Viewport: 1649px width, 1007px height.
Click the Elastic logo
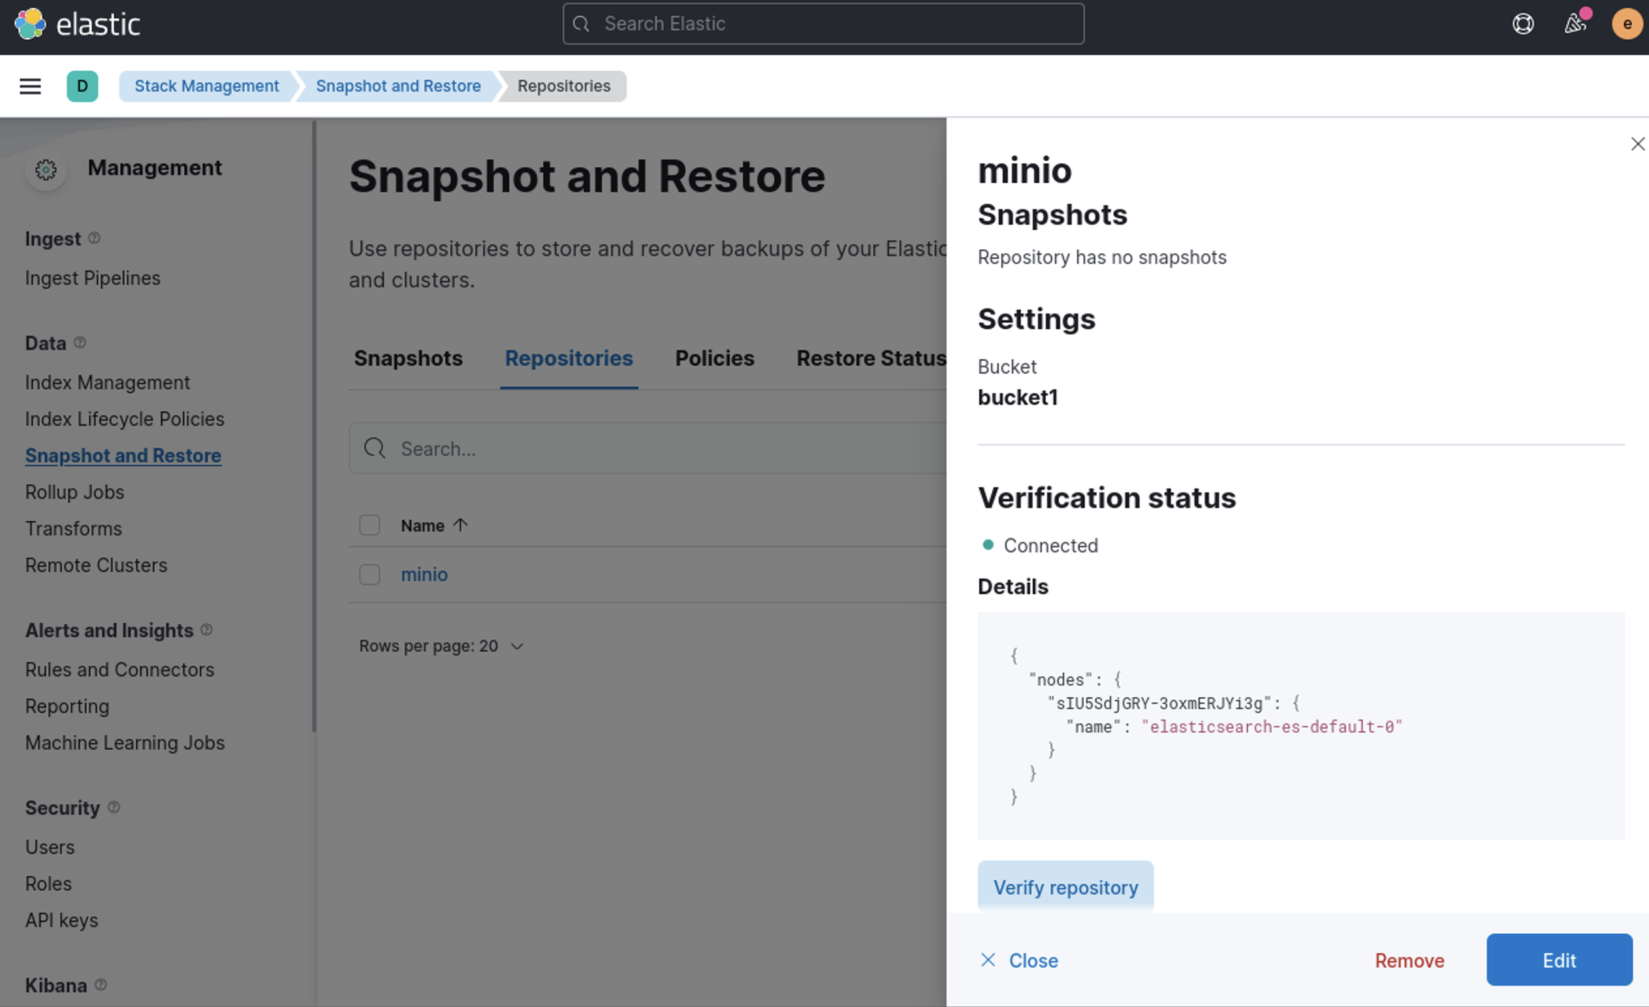[x=30, y=24]
